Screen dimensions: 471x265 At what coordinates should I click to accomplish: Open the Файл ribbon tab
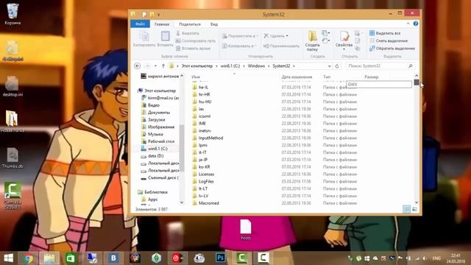click(x=140, y=24)
